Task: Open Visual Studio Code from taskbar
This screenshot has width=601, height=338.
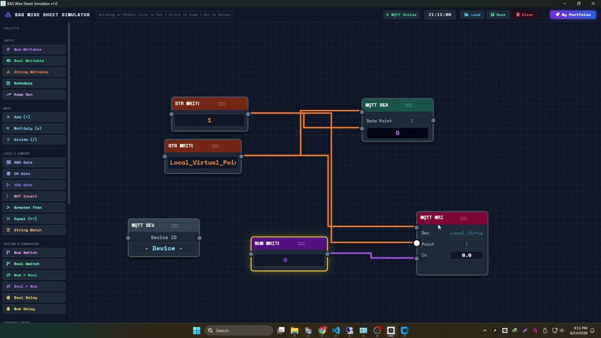Action: pos(336,330)
